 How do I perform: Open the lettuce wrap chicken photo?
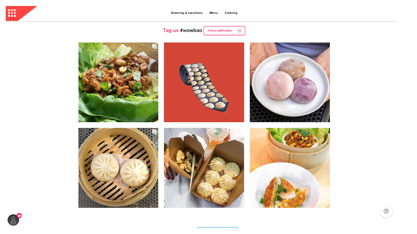coord(118,82)
